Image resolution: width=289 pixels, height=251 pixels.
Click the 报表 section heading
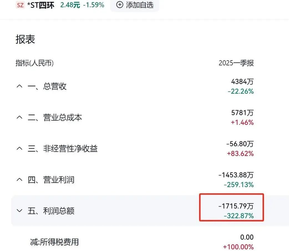tap(25, 39)
